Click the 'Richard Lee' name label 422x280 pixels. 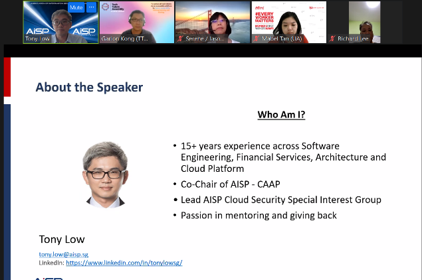pyautogui.click(x=353, y=38)
